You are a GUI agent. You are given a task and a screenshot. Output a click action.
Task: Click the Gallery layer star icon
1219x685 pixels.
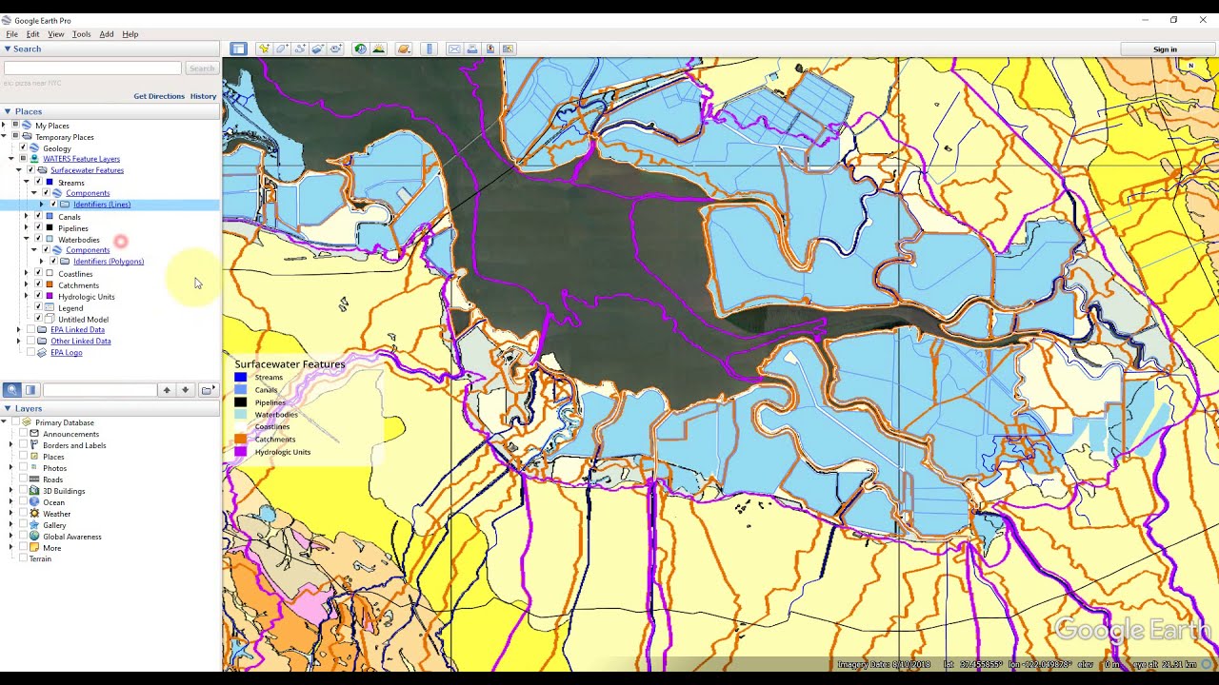point(34,525)
